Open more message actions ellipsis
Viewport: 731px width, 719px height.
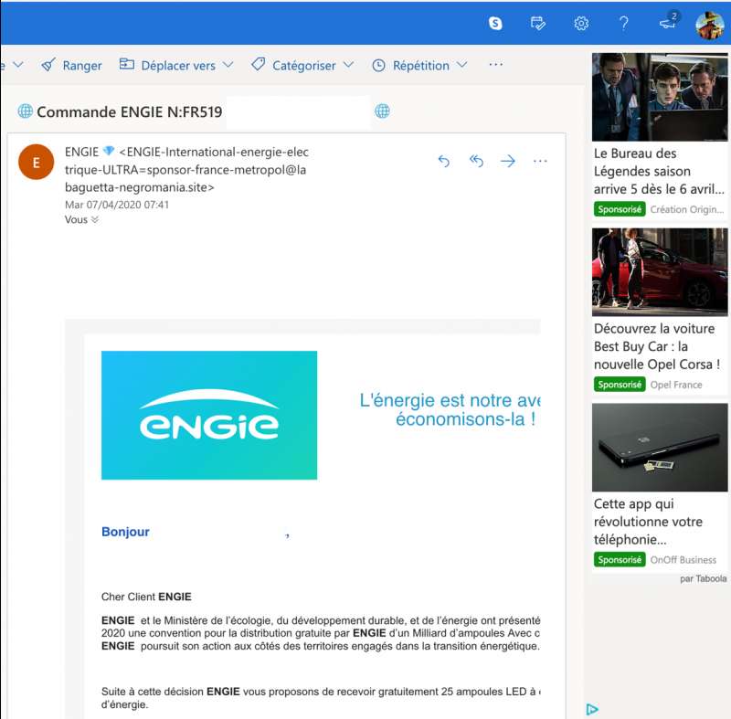540,161
